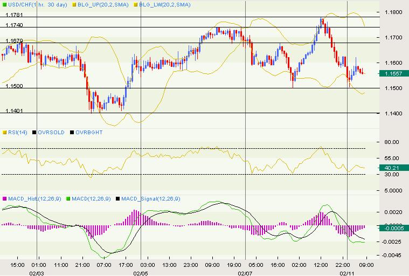Click the 5.0000 RSI axis label

coord(393,191)
